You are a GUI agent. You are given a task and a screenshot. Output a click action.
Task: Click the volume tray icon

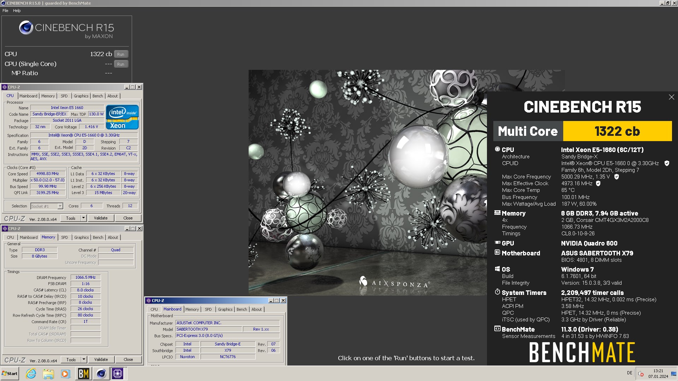641,374
